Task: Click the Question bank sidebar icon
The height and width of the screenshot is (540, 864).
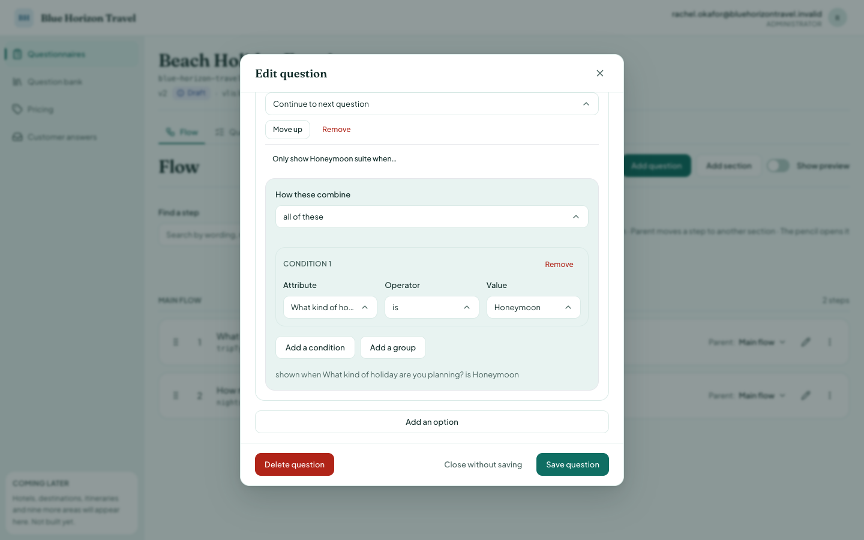Action: [17, 82]
